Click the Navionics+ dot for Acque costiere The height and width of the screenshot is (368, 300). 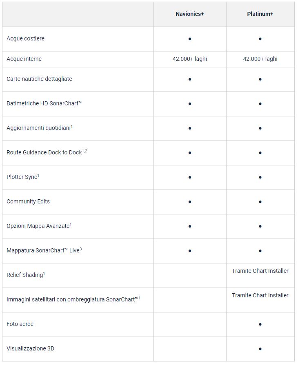[190, 39]
